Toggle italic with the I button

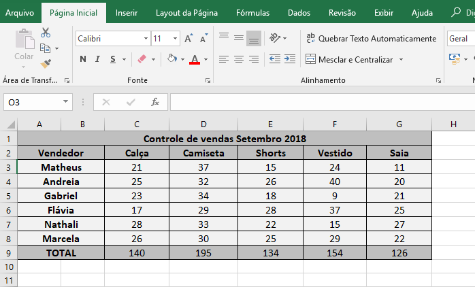[x=97, y=59]
